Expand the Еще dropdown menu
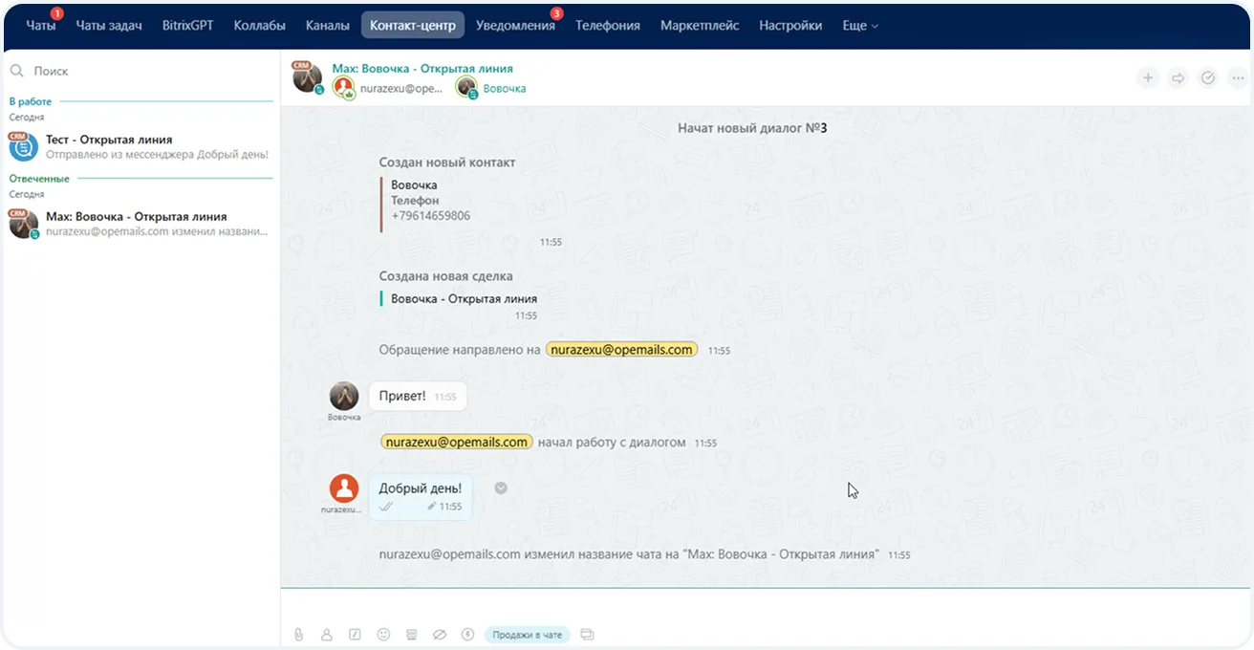 (x=860, y=26)
